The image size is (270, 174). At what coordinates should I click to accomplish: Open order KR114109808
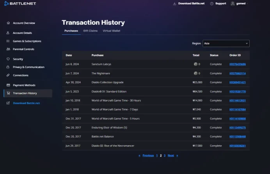(x=238, y=118)
